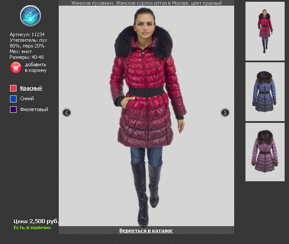289x244 pixels.
Task: Follow the 'Вернуться в каталог' link
Action: pyautogui.click(x=146, y=230)
